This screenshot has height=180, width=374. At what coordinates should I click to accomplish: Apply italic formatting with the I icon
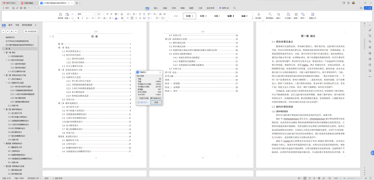[83, 18]
